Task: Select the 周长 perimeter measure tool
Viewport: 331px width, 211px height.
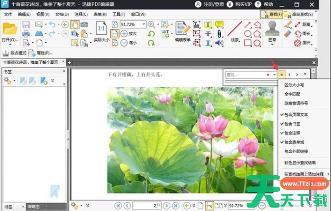Action: point(303,34)
